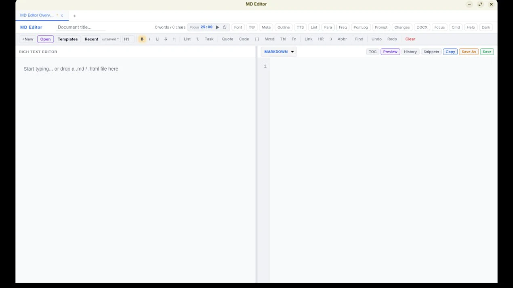Screen dimensions: 513x288
Task: Insert a numbered list with the 1. button
Action: point(198,39)
